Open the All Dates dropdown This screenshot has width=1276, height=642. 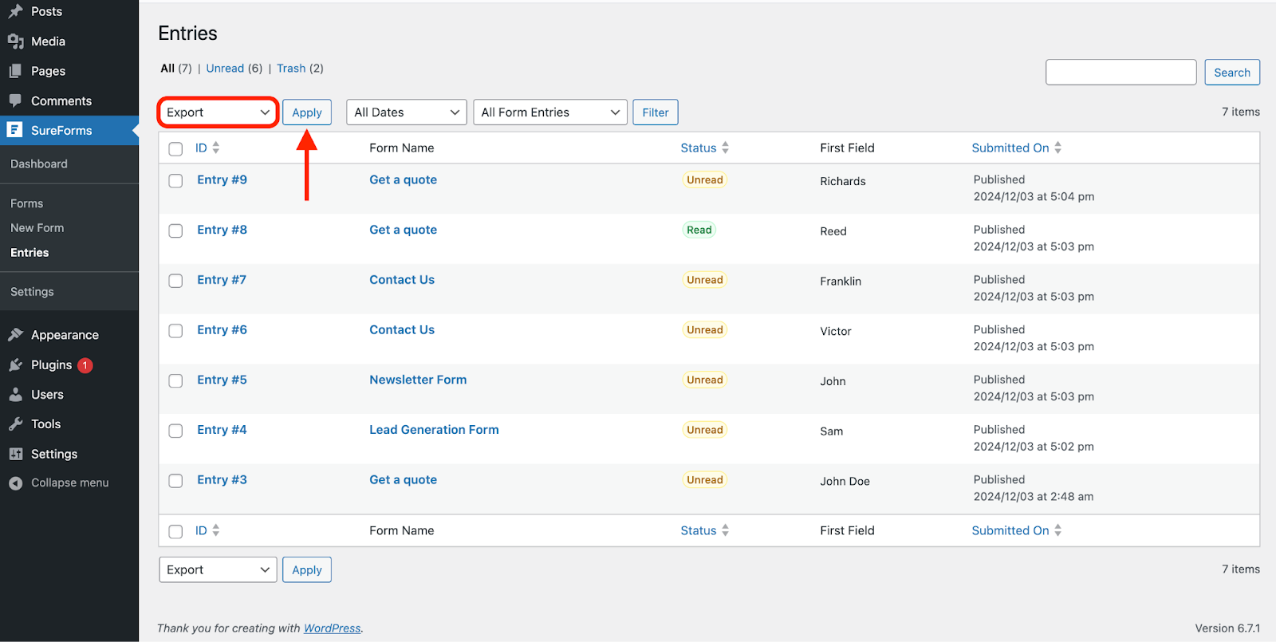point(407,112)
